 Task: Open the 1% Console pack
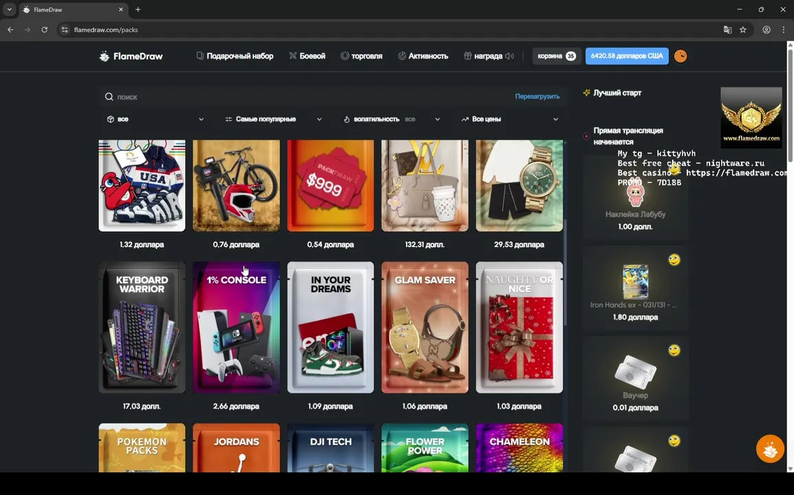pos(236,327)
